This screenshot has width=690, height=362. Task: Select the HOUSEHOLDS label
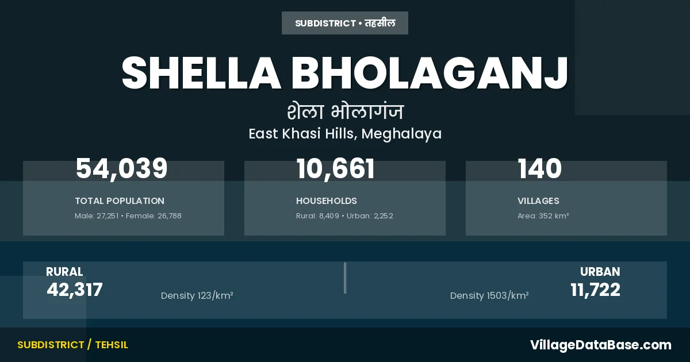click(x=327, y=201)
